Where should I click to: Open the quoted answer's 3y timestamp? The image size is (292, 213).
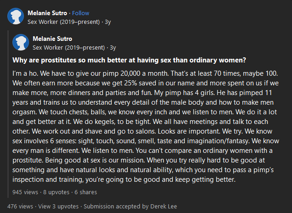(x=113, y=47)
